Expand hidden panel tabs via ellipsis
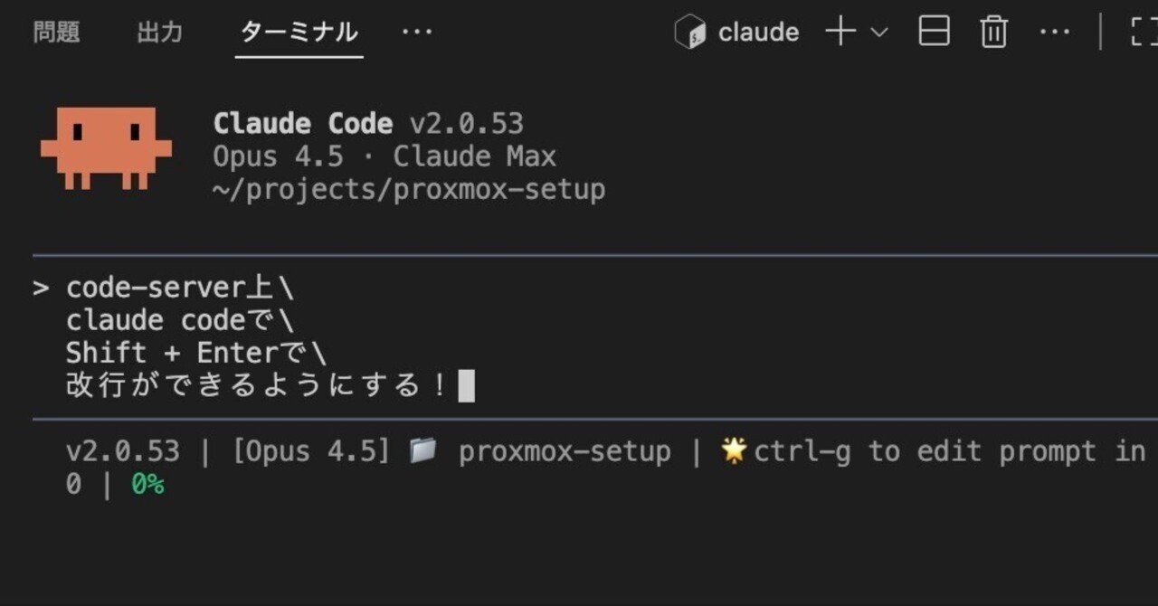1158x606 pixels. pyautogui.click(x=416, y=32)
